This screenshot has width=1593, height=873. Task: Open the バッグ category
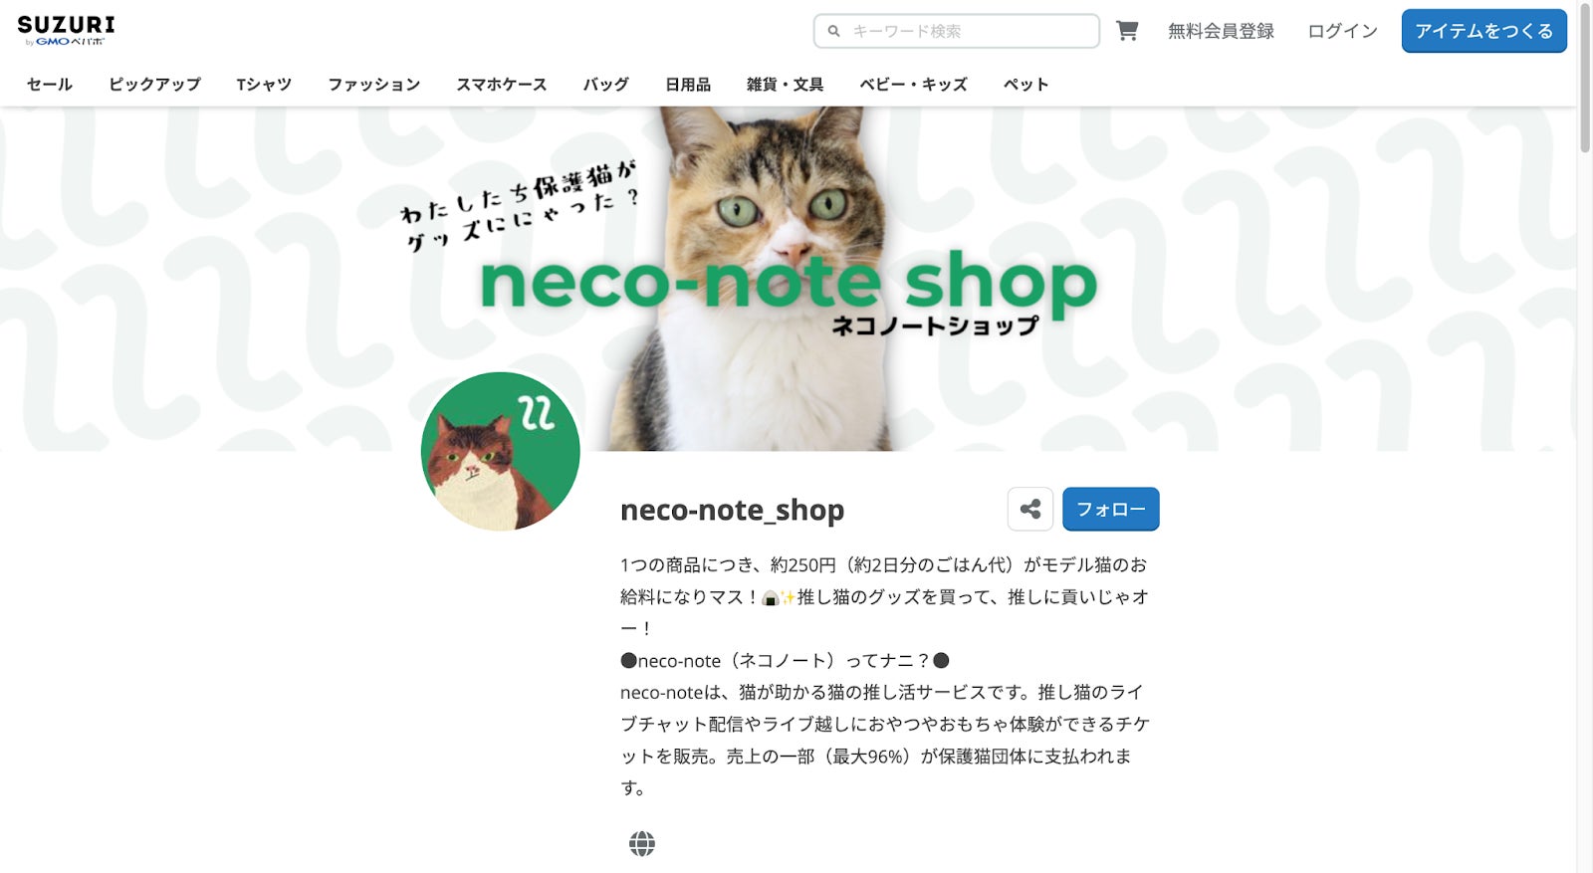click(606, 85)
